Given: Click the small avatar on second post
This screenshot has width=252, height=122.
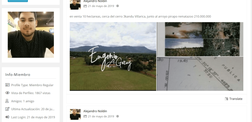Looking at the screenshot, I should pyautogui.click(x=75, y=114).
